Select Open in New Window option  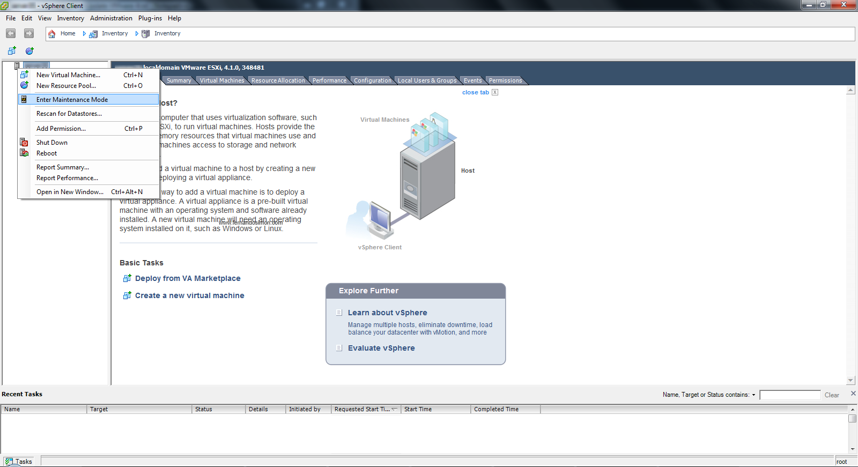point(88,192)
